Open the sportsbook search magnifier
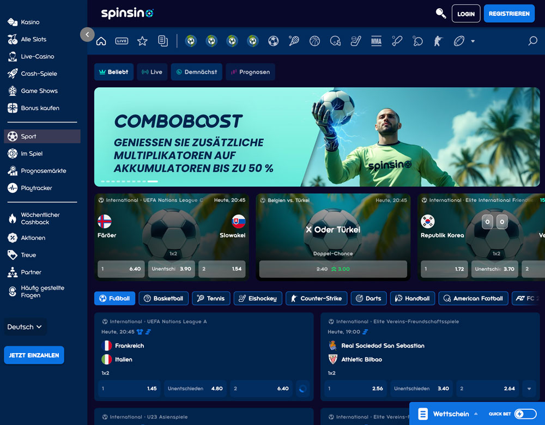The height and width of the screenshot is (425, 545). pyautogui.click(x=532, y=41)
